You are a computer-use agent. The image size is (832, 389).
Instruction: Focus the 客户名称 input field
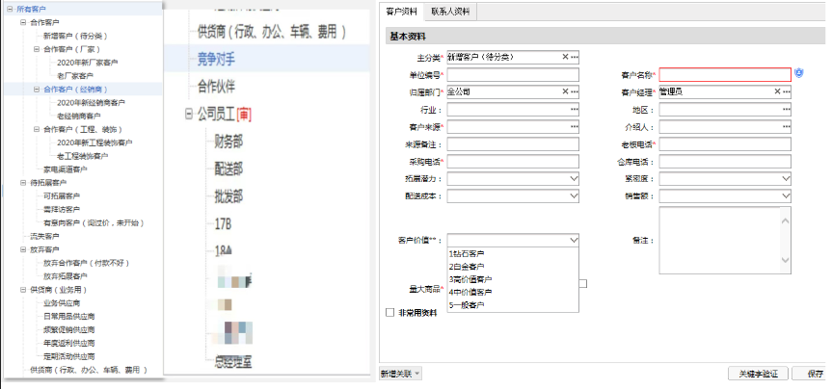725,74
